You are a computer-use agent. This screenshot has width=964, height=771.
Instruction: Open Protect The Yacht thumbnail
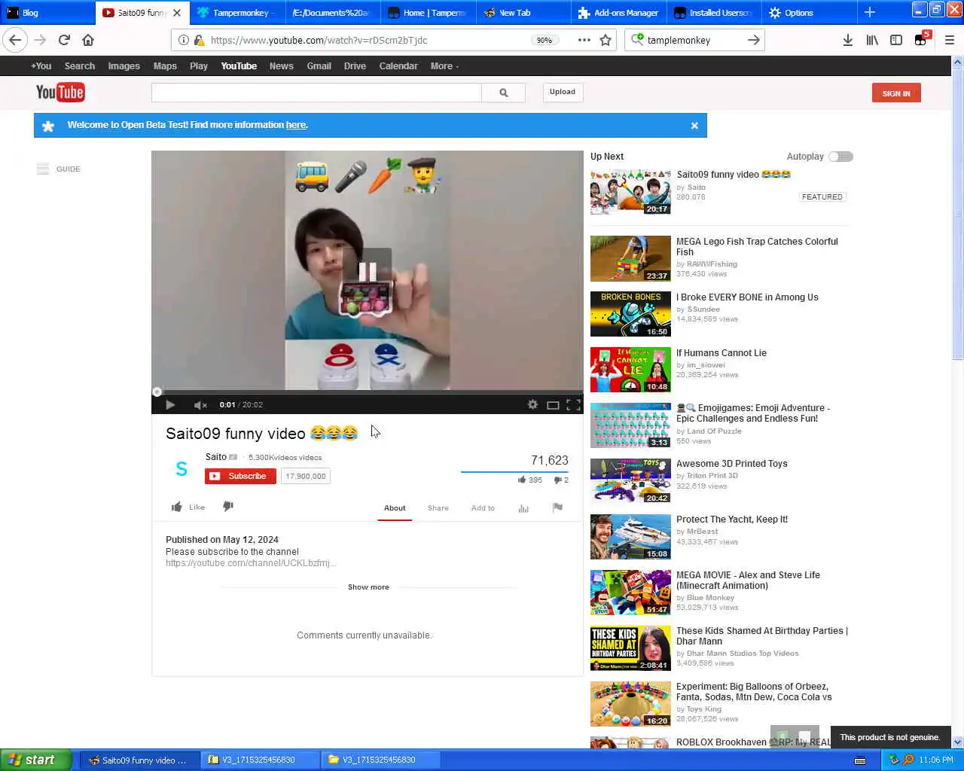coord(630,537)
